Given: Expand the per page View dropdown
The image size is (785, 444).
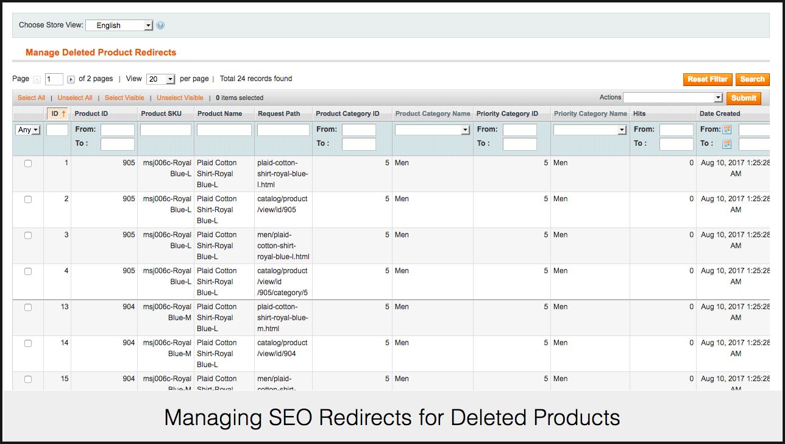Looking at the screenshot, I should click(161, 79).
